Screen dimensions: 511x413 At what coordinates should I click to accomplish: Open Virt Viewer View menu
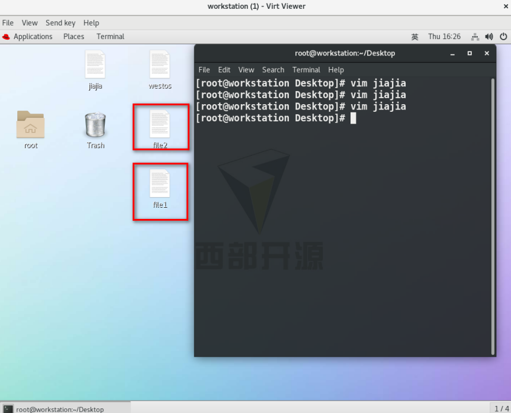tap(30, 23)
